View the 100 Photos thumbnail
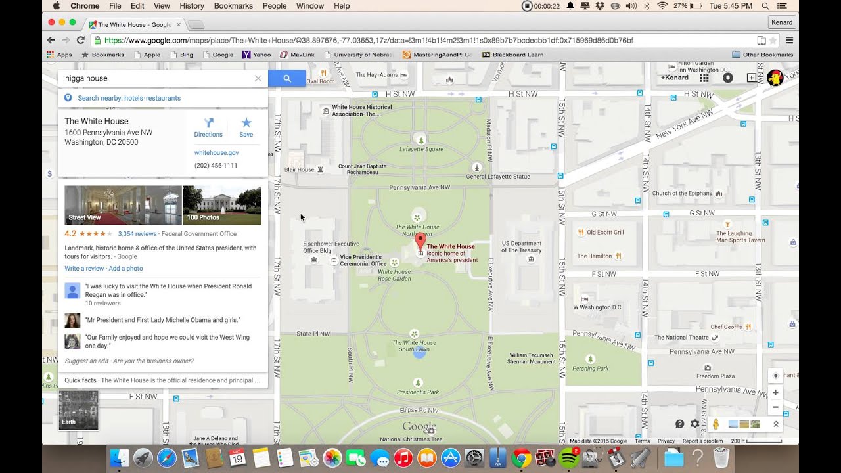841x473 pixels. click(221, 205)
